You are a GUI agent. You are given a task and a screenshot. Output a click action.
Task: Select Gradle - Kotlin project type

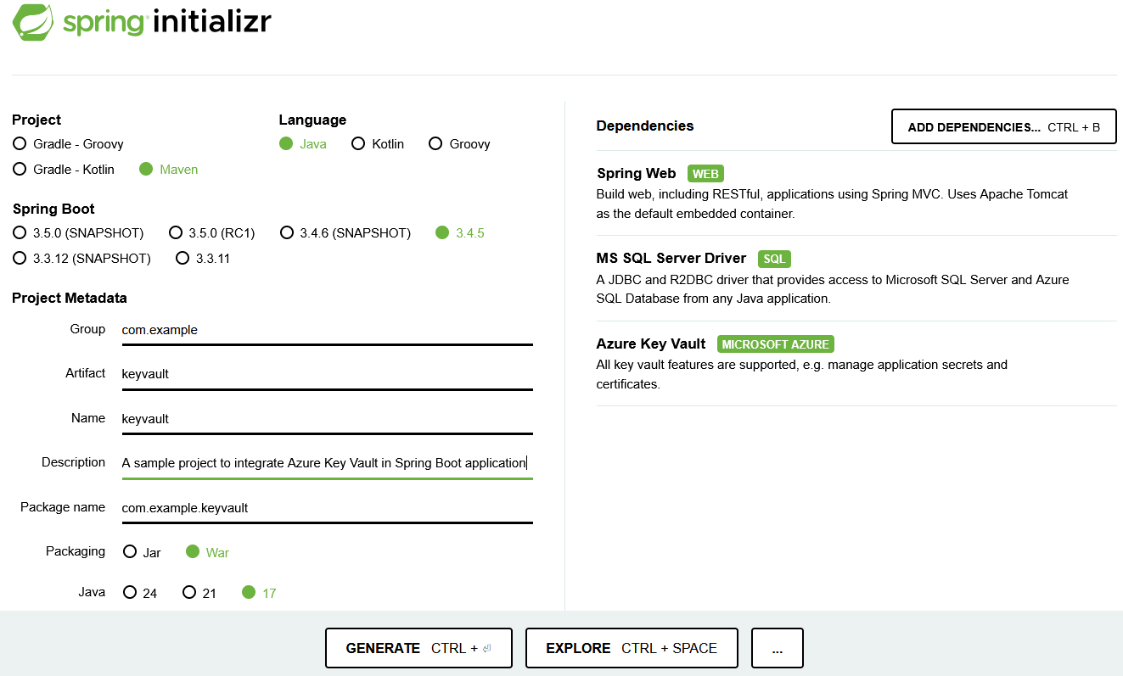click(64, 170)
